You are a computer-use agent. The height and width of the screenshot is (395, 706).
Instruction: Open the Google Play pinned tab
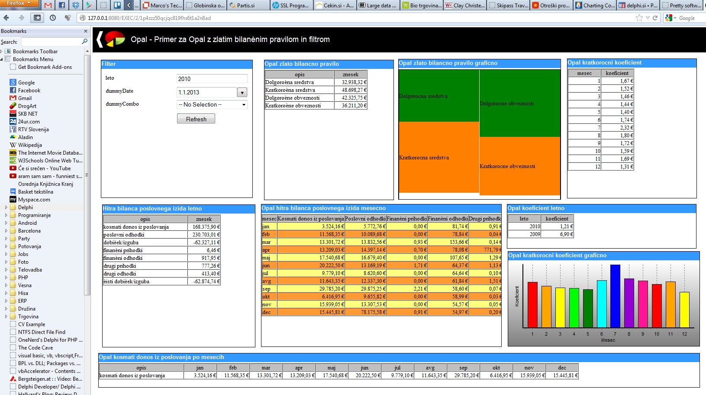click(89, 5)
